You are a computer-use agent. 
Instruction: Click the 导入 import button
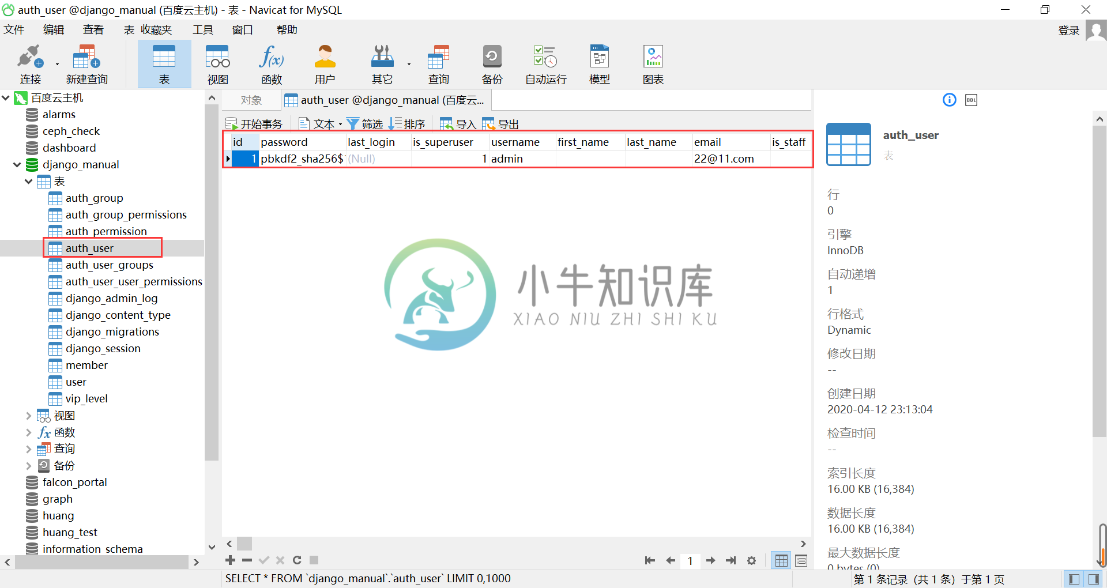[458, 124]
